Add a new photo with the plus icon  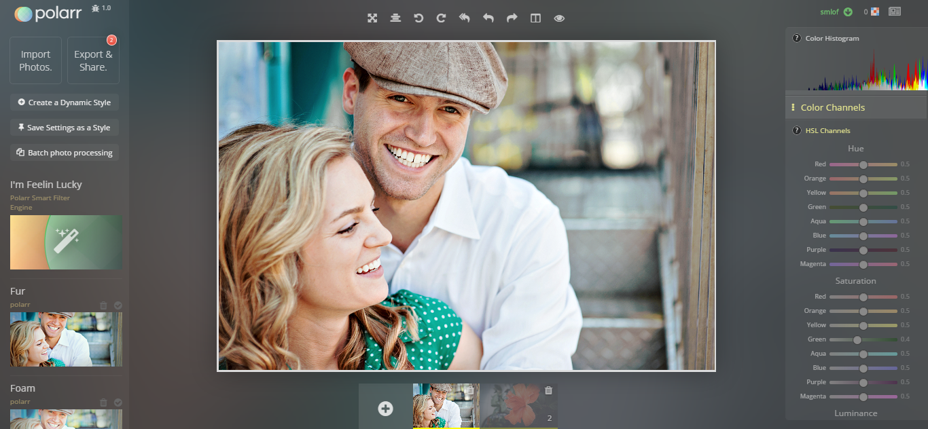(385, 409)
